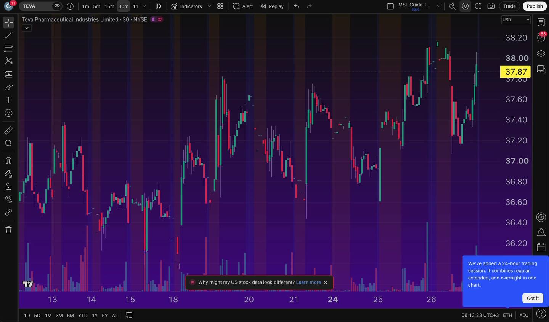Dismiss the popup with Got it
The height and width of the screenshot is (322, 549).
coord(533,298)
